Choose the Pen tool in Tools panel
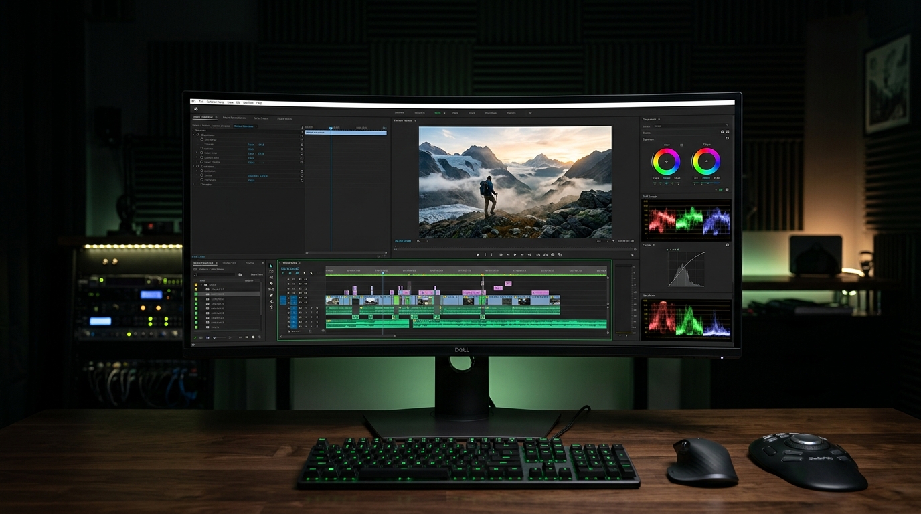 point(271,295)
